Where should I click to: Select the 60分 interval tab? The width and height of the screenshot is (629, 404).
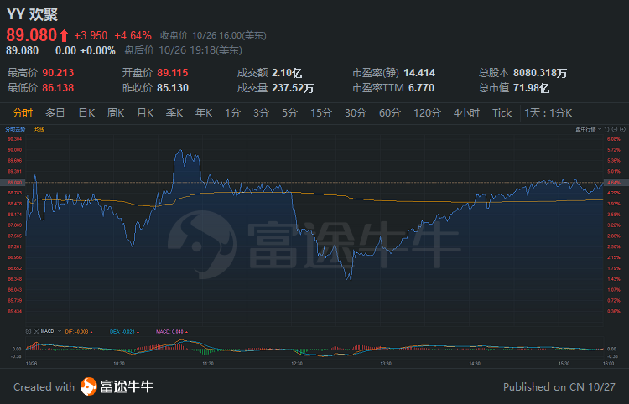[x=390, y=113]
